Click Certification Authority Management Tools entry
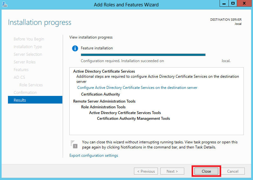Viewport: 253px width, 180px height. click(x=133, y=119)
